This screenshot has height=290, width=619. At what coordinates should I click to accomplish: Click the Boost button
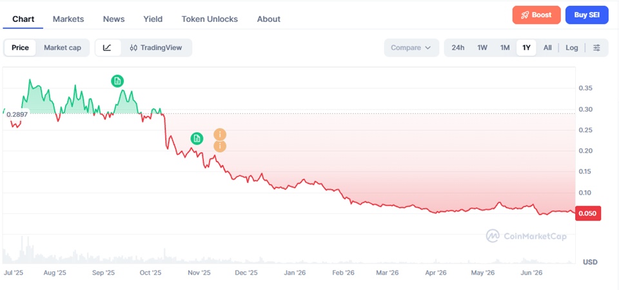point(536,15)
